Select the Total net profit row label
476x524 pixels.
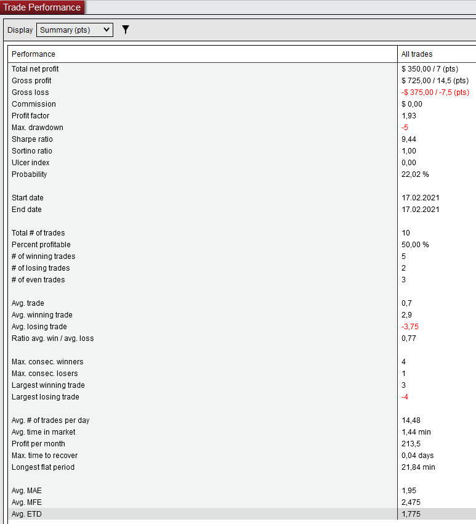35,69
